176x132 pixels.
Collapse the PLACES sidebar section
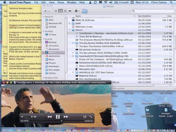point(44,39)
